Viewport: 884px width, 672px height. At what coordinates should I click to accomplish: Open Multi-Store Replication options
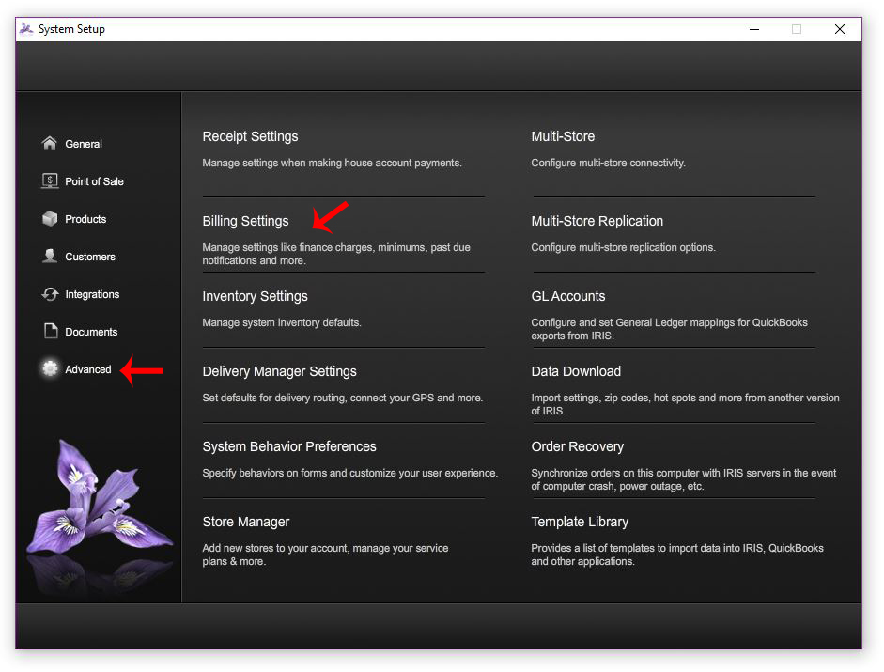pos(597,221)
